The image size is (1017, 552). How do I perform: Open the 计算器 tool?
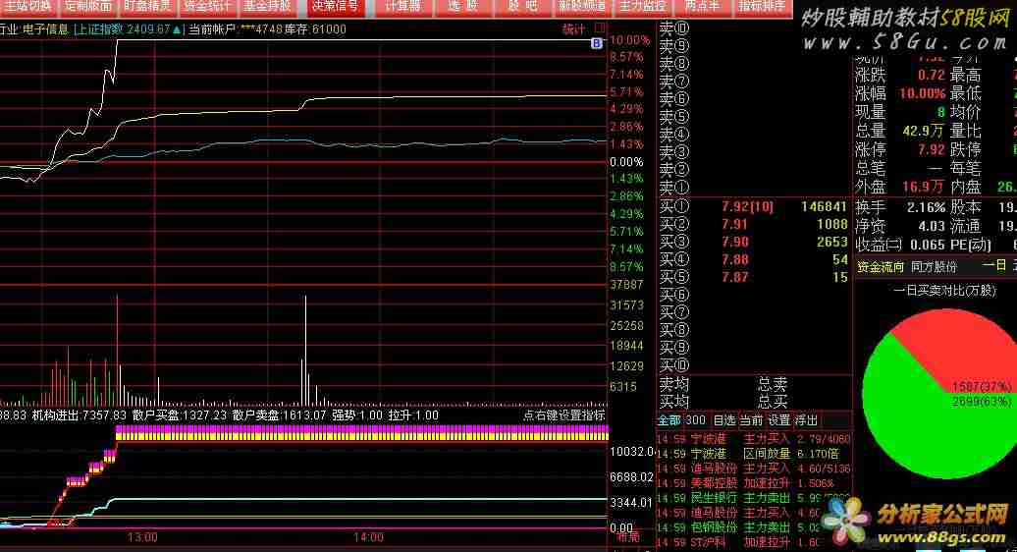point(402,6)
